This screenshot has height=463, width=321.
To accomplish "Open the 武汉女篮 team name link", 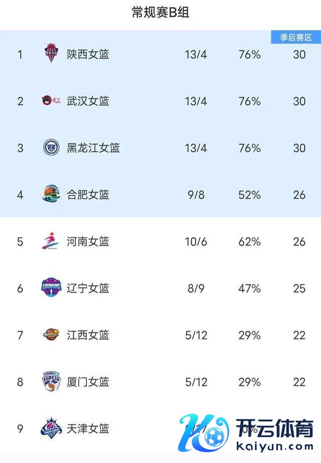I will pos(88,101).
